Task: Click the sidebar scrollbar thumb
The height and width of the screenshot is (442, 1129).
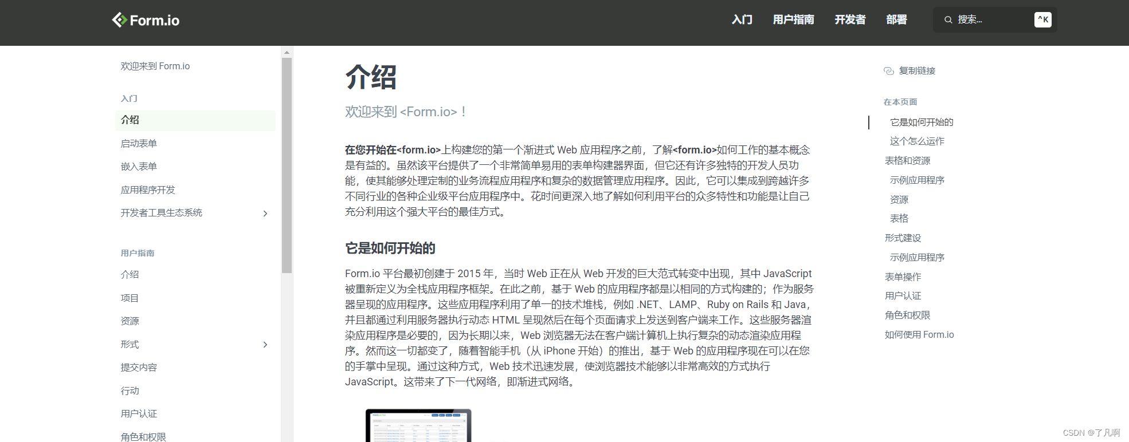Action: [287, 165]
